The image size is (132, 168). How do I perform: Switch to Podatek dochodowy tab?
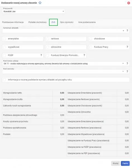pyautogui.click(x=37, y=22)
